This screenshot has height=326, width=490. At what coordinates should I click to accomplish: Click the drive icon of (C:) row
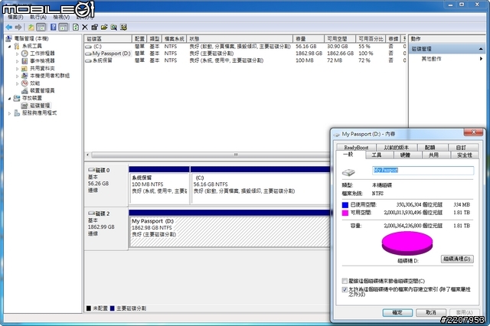tap(89, 47)
